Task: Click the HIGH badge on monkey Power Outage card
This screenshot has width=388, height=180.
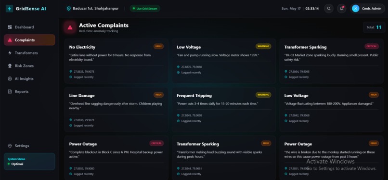Action: point(374,143)
